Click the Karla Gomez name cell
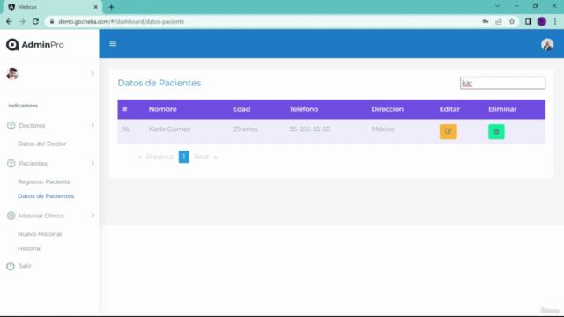This screenshot has width=564, height=317. coord(169,129)
